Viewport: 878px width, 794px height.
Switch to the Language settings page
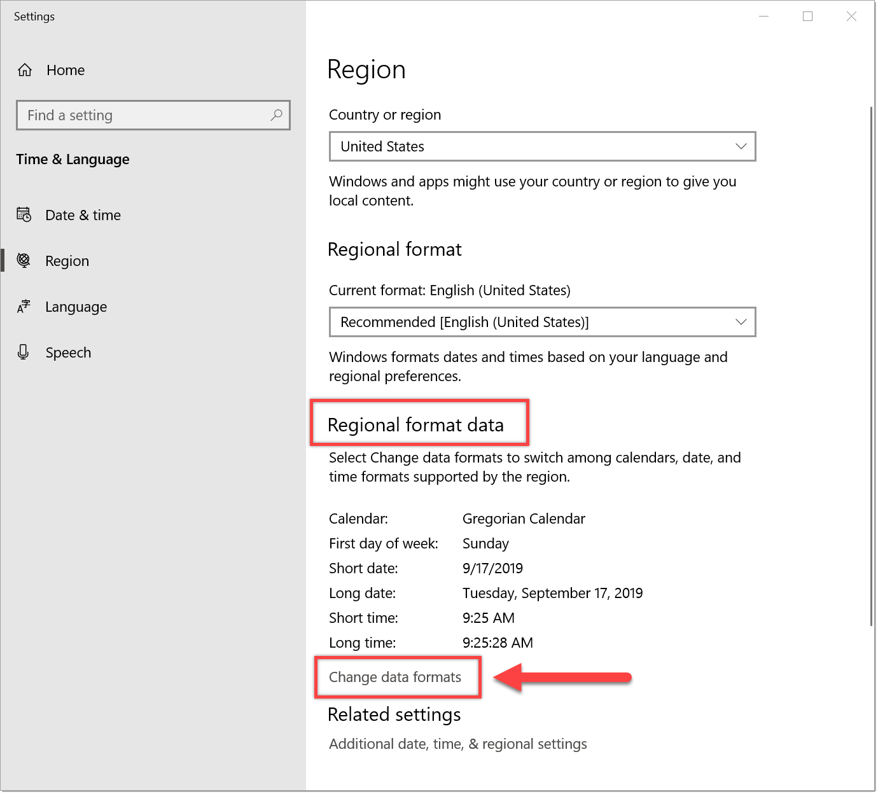76,307
